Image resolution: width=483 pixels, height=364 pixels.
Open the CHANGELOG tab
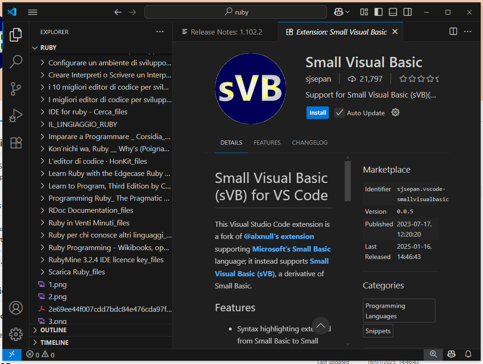click(x=310, y=143)
